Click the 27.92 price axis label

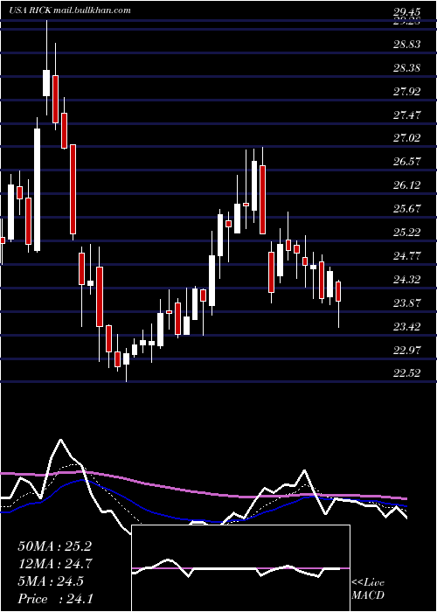tap(407, 91)
